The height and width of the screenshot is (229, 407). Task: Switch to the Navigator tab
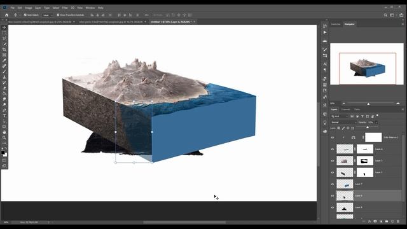pyautogui.click(x=349, y=24)
